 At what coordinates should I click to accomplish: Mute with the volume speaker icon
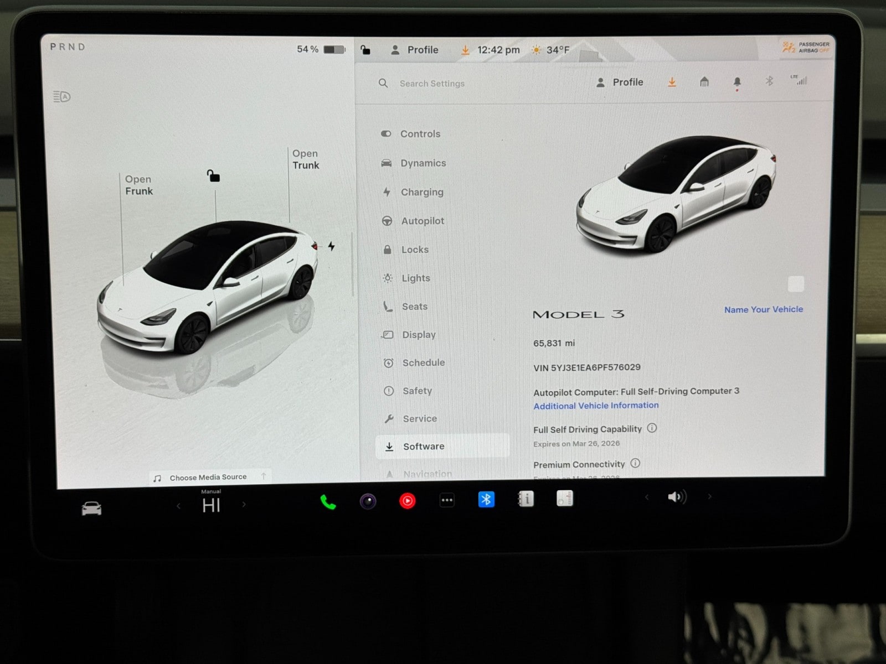coord(677,497)
